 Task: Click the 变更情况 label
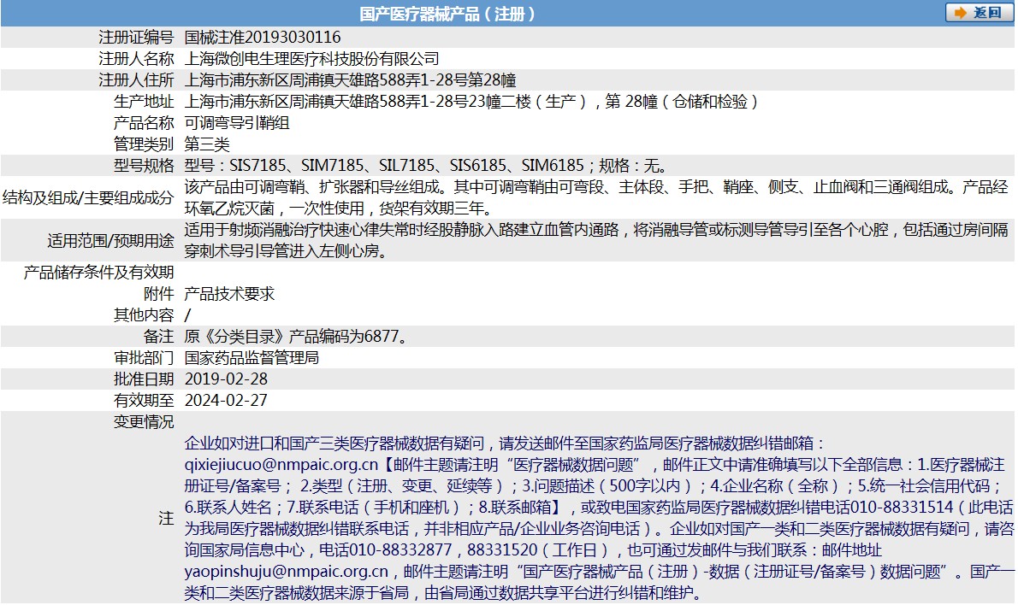(144, 422)
